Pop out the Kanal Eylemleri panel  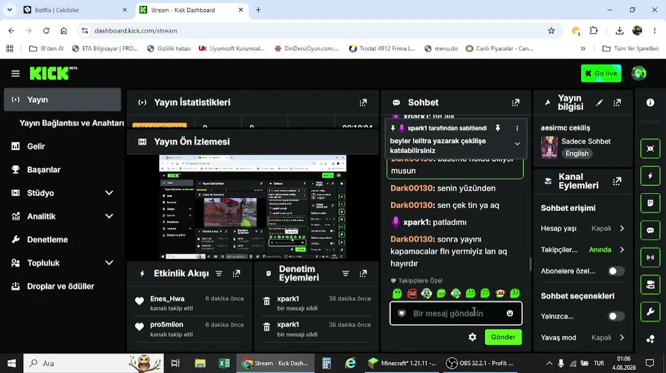617,181
